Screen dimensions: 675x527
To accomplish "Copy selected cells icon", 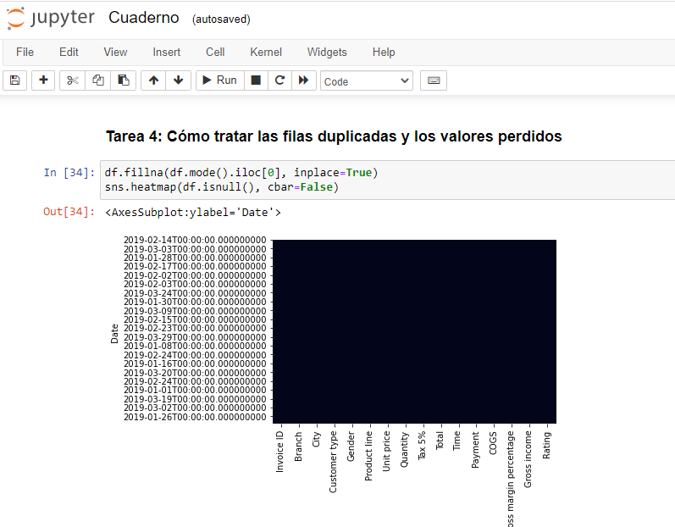I will click(x=97, y=80).
